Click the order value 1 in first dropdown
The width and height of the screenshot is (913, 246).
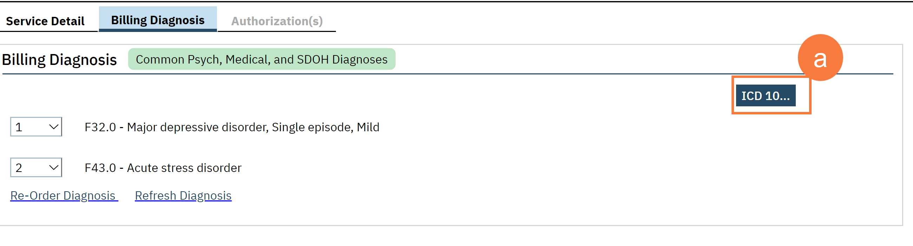click(19, 127)
